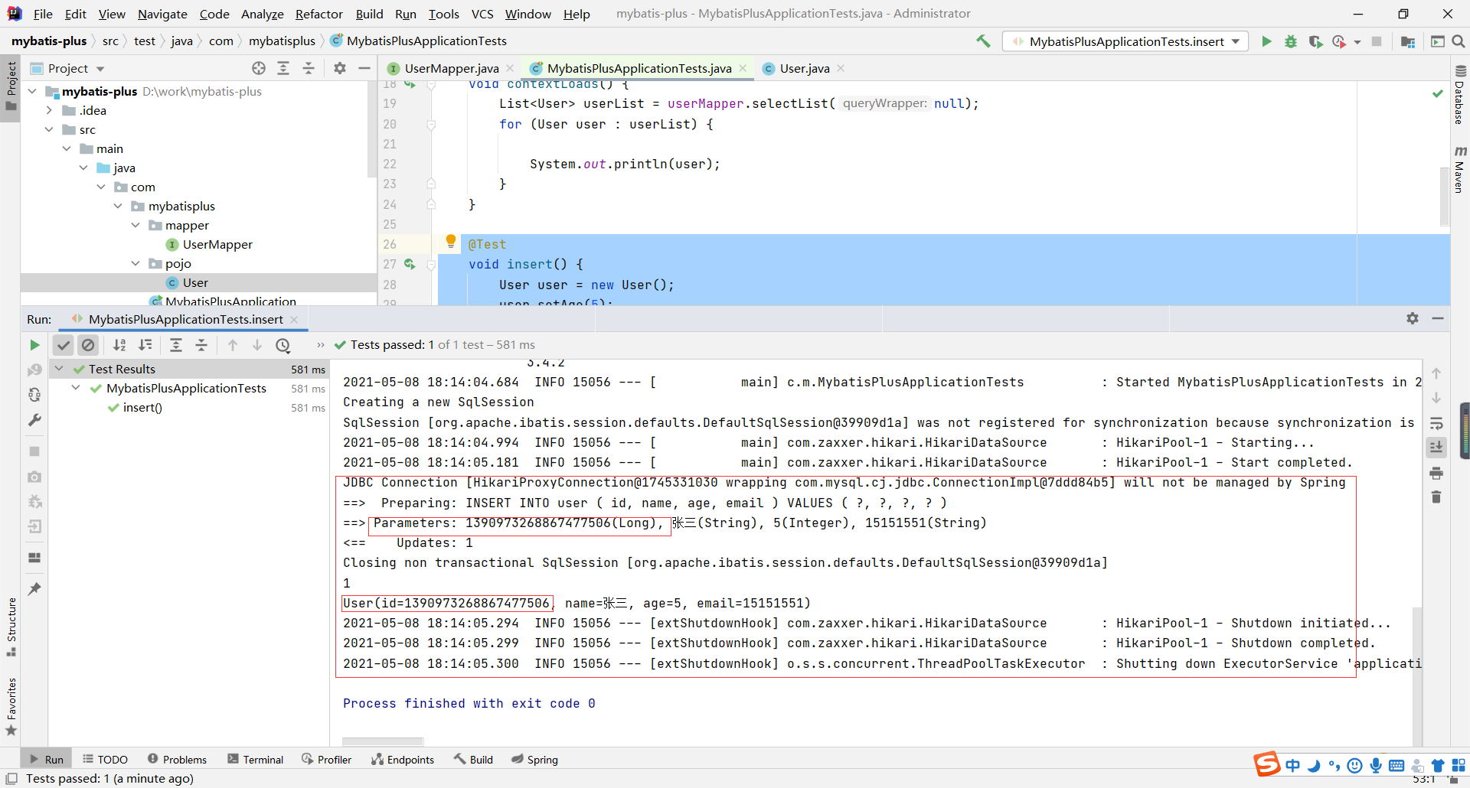Run with coverage from main toolbar
1470x788 pixels.
click(1315, 41)
